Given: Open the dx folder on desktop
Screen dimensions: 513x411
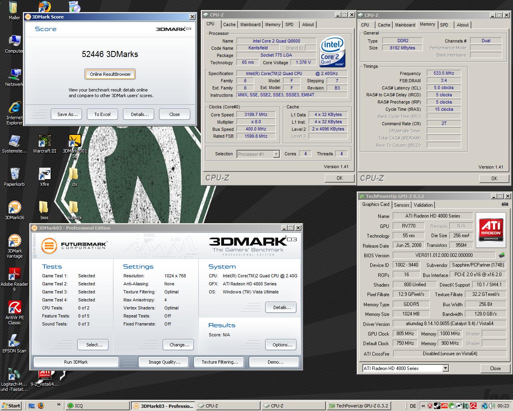Looking at the screenshot, I should pyautogui.click(x=74, y=177).
